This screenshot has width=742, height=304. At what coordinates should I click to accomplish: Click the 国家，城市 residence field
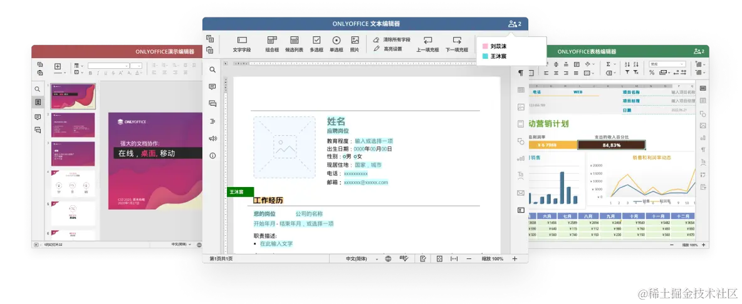368,165
